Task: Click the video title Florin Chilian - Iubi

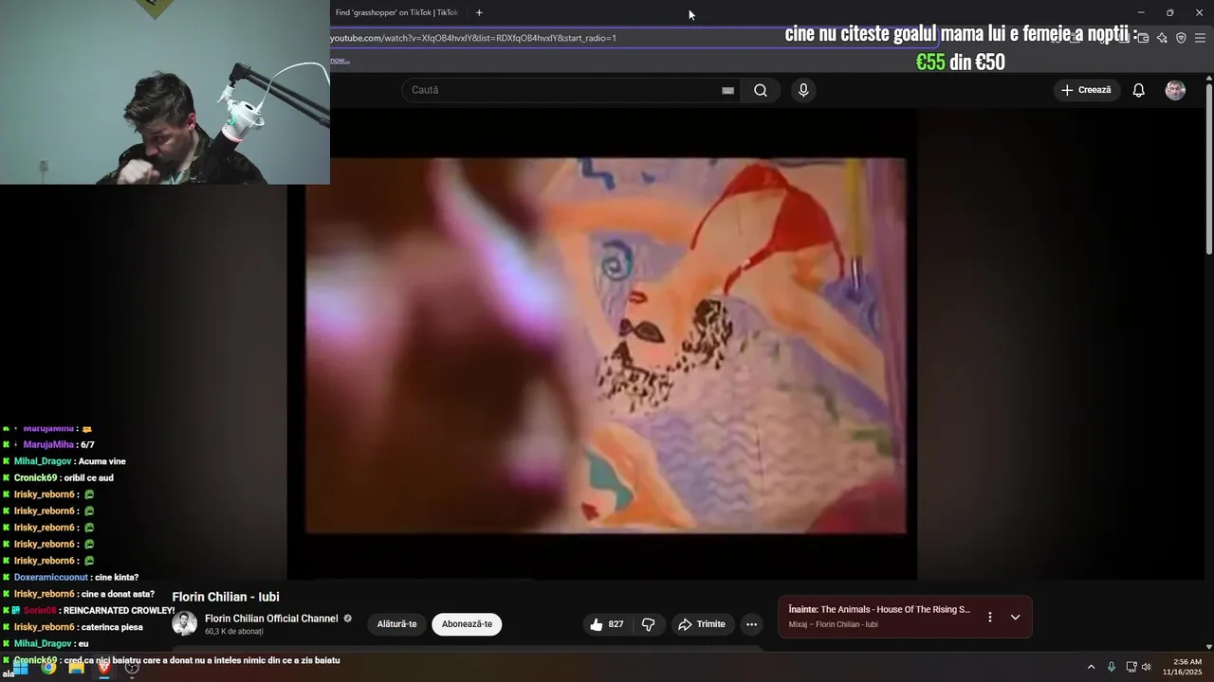Action: [226, 597]
